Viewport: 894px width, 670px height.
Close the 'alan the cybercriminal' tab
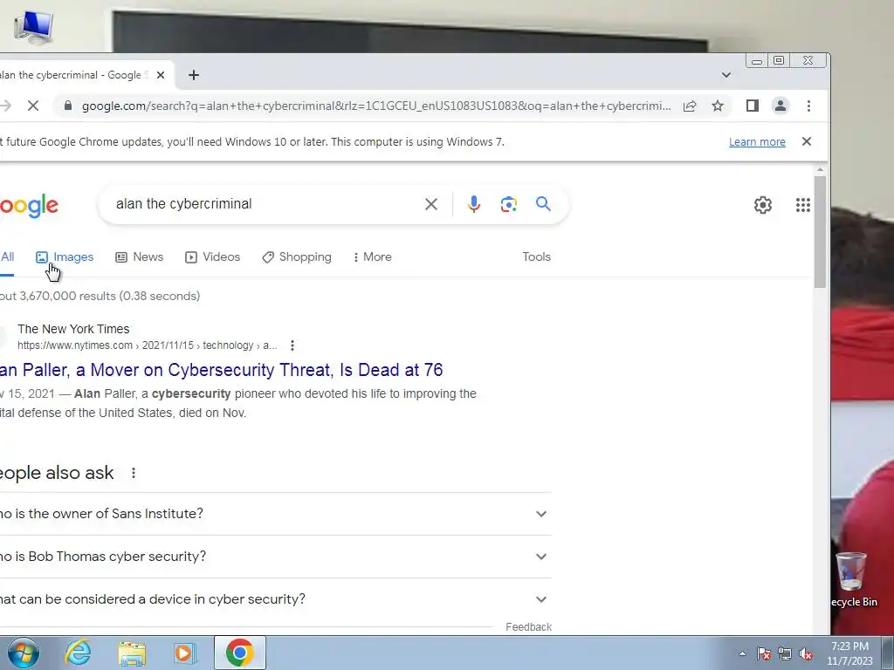[x=161, y=75]
